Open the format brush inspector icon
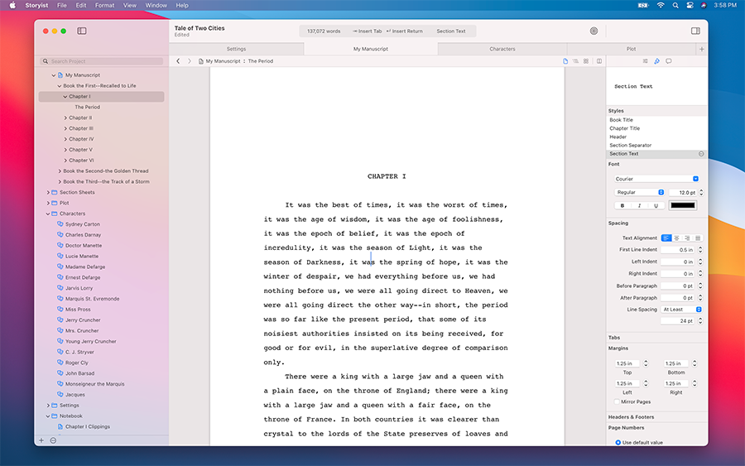 (657, 61)
